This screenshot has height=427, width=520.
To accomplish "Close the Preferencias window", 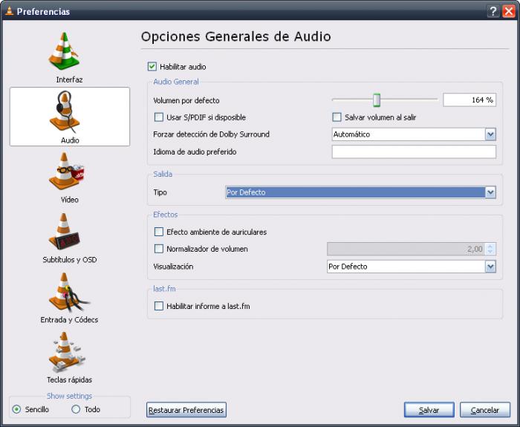I will click(x=509, y=11).
